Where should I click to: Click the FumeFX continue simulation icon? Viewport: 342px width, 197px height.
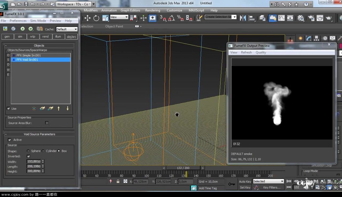31,29
